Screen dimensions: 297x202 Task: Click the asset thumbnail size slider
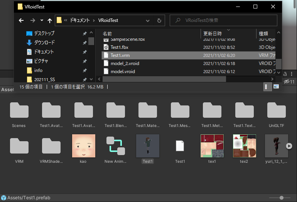point(281,198)
